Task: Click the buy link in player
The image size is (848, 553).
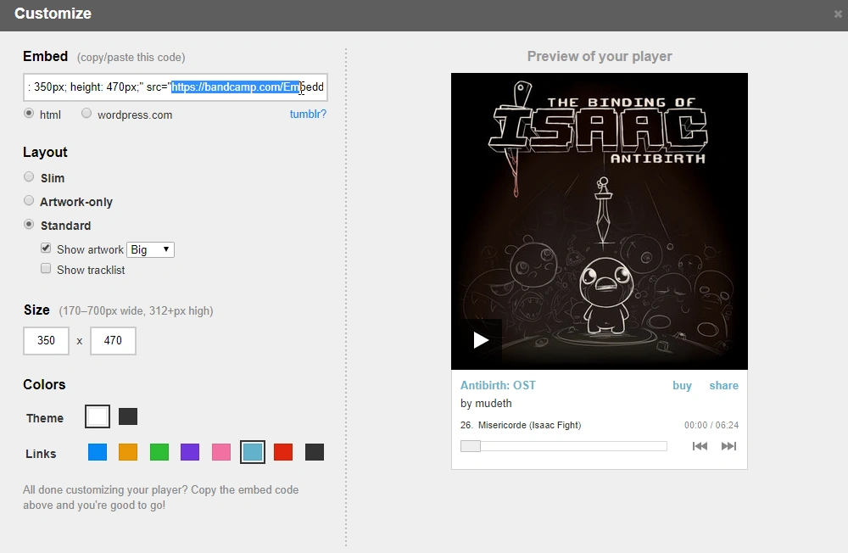Action: [682, 385]
